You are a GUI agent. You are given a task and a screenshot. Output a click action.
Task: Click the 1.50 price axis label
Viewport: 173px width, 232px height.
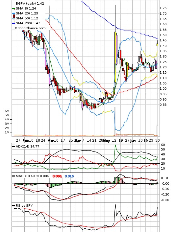(x=163, y=35)
